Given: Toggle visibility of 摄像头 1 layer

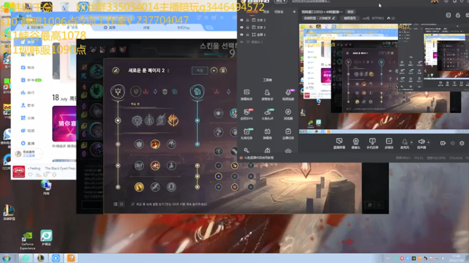Looking at the screenshot, I should pos(242,42).
